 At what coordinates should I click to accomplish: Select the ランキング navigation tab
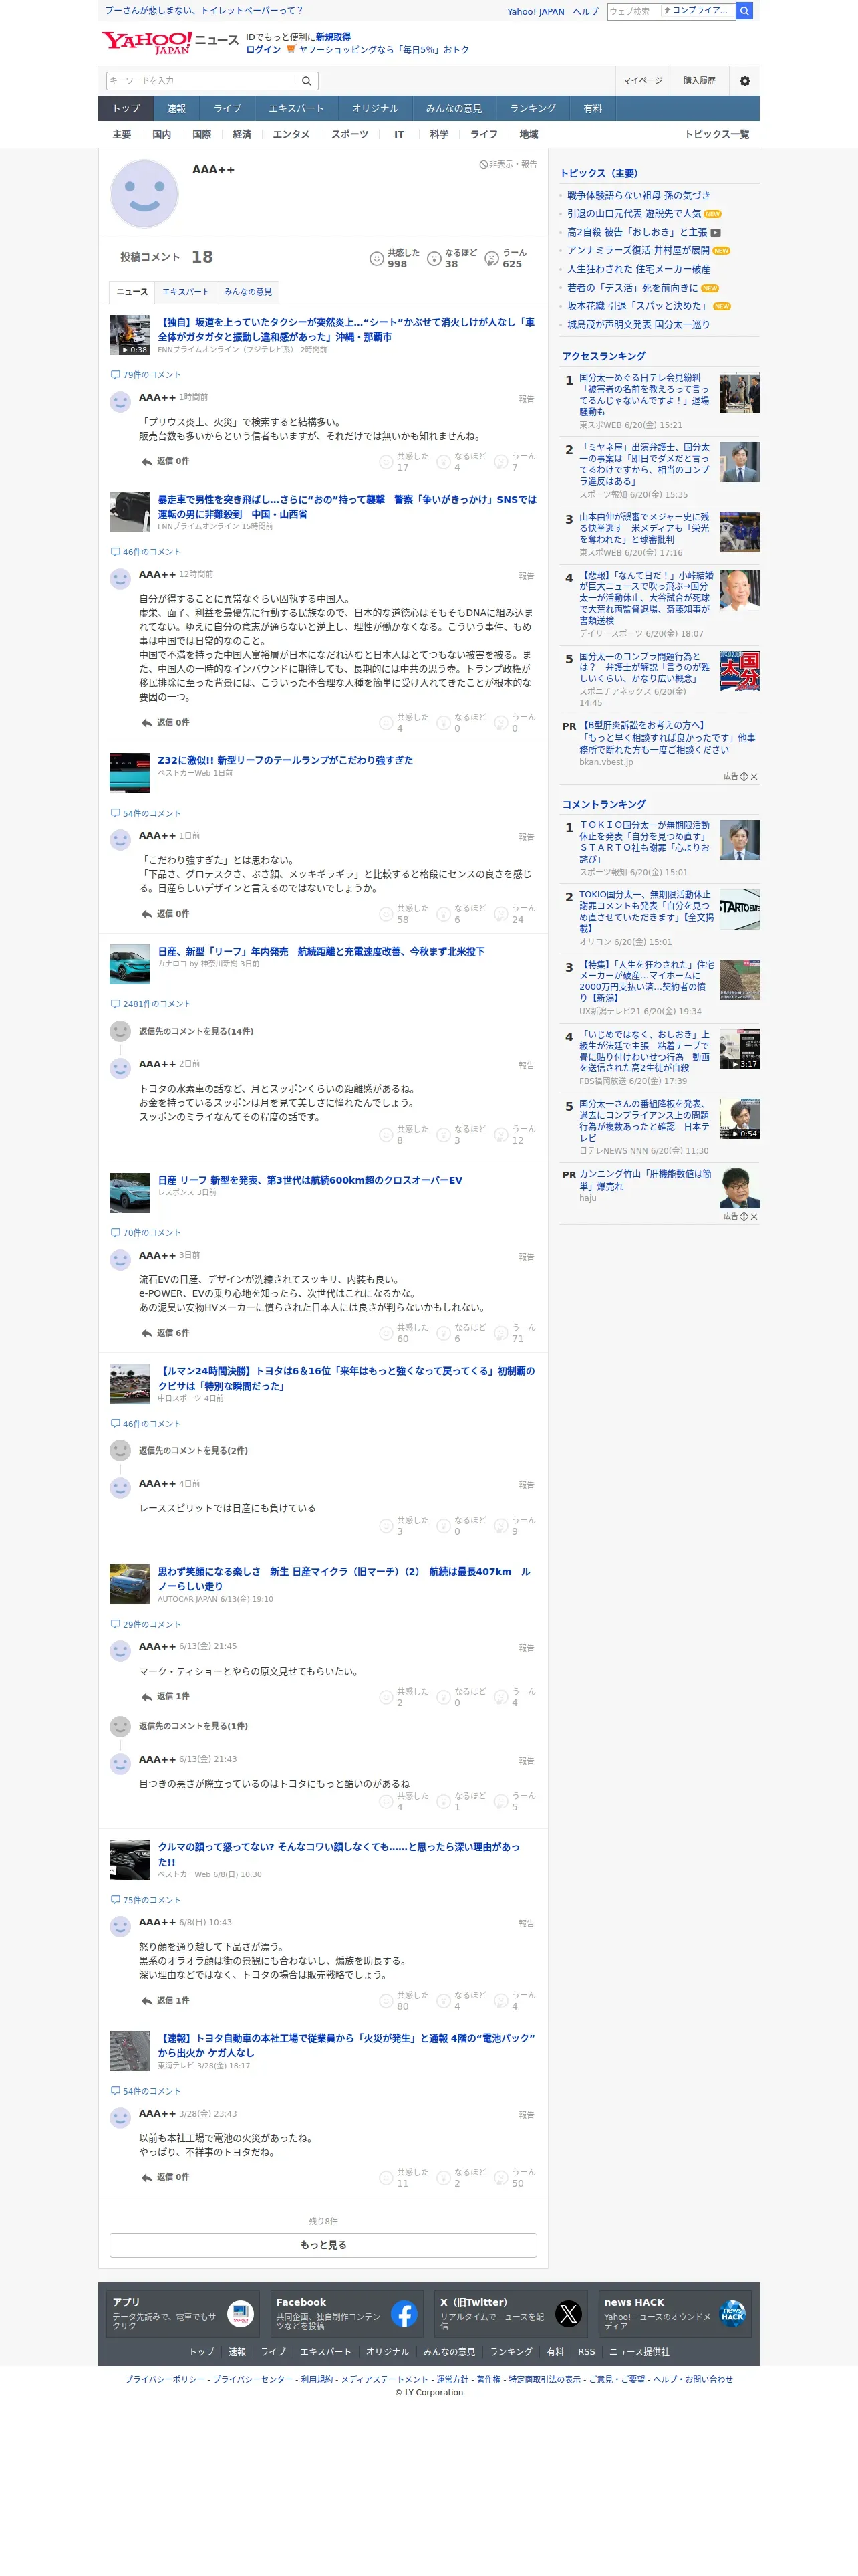(x=533, y=108)
